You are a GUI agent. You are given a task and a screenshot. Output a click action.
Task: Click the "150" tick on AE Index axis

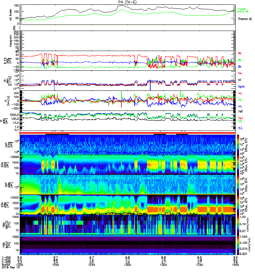point(16,5)
